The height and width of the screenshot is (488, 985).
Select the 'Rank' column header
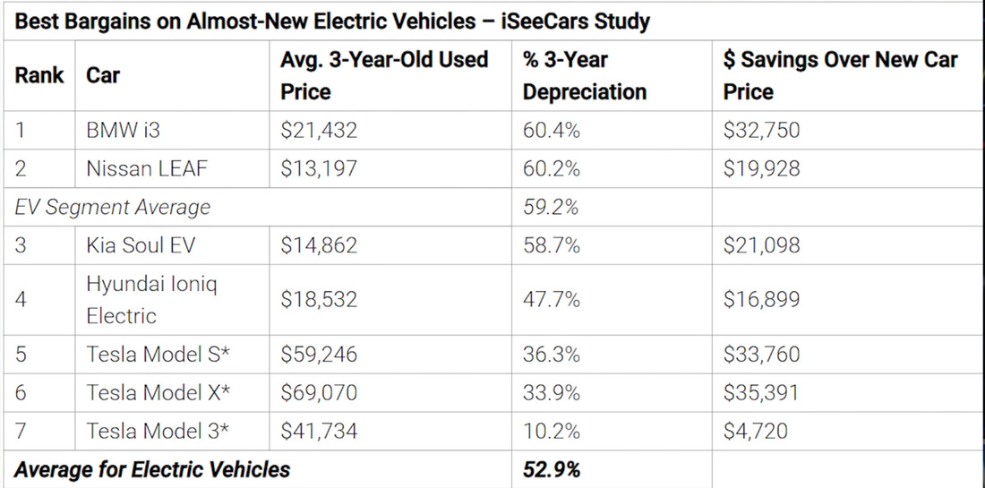click(39, 75)
